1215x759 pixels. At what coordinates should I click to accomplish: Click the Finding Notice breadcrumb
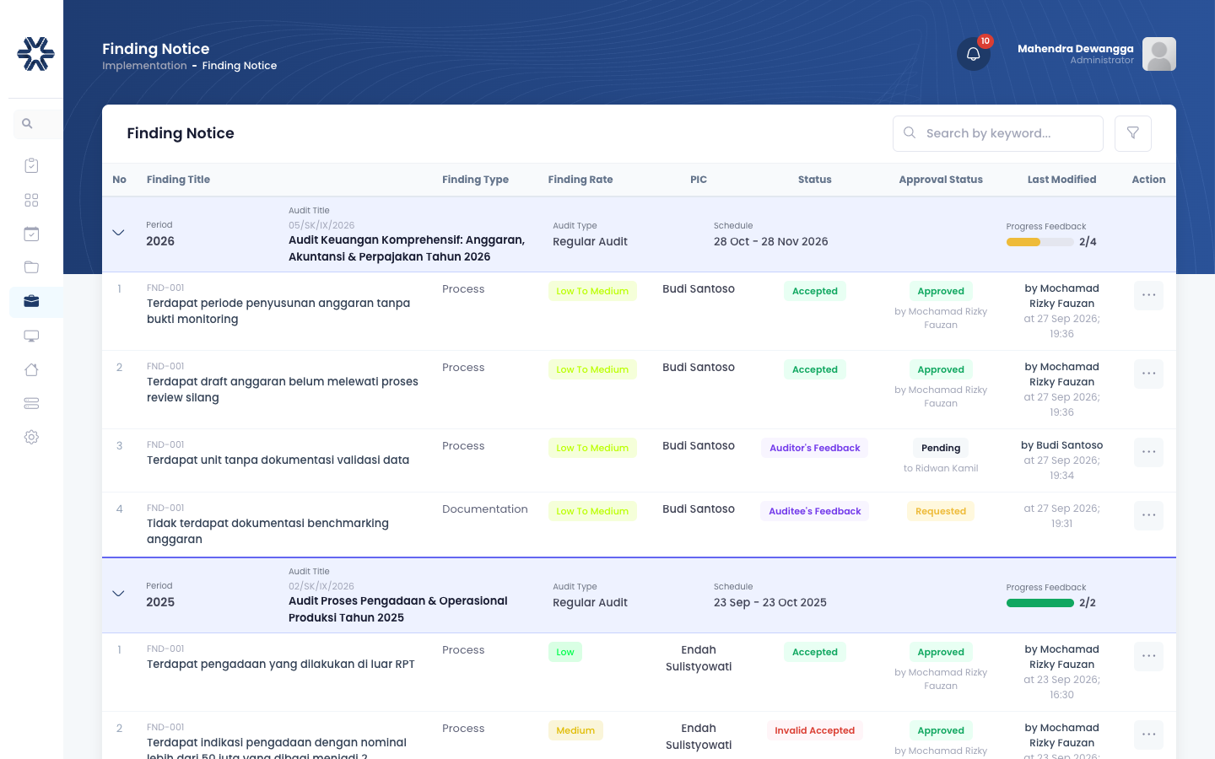240,66
